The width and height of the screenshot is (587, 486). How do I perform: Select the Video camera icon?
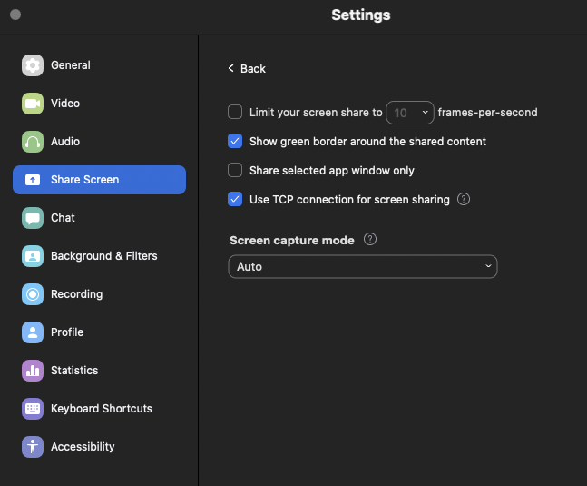pyautogui.click(x=33, y=104)
